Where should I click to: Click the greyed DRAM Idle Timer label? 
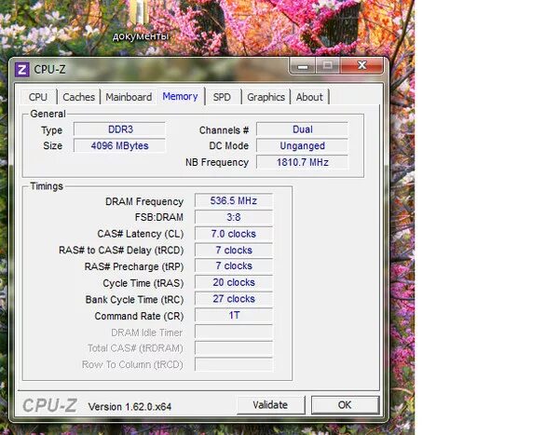coord(147,333)
